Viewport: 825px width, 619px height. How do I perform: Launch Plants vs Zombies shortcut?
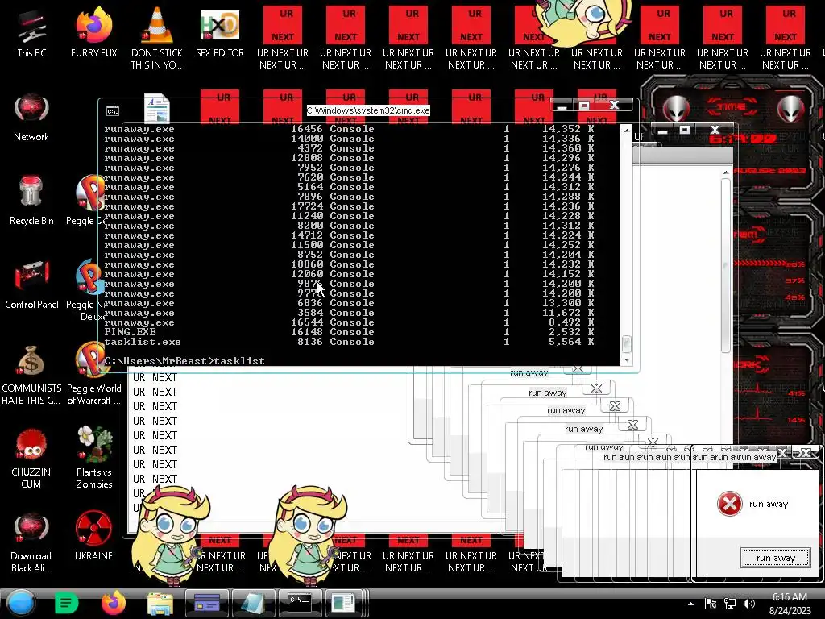[94, 458]
